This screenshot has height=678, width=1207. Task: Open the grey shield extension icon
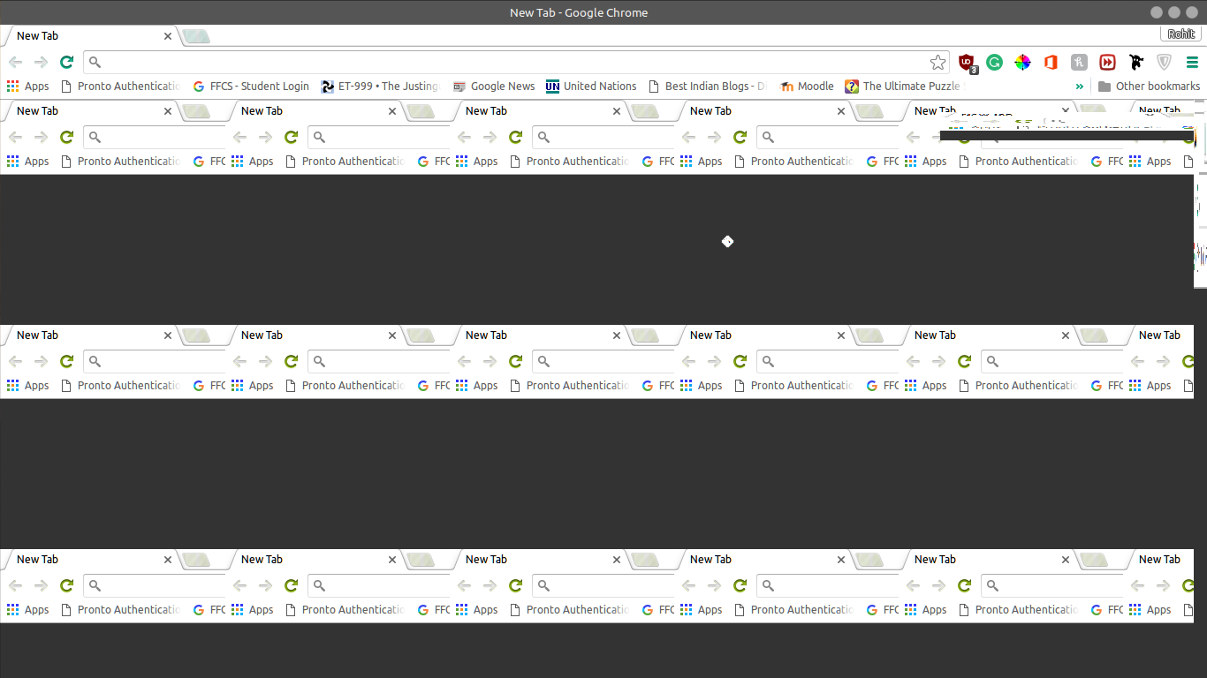(x=1165, y=62)
